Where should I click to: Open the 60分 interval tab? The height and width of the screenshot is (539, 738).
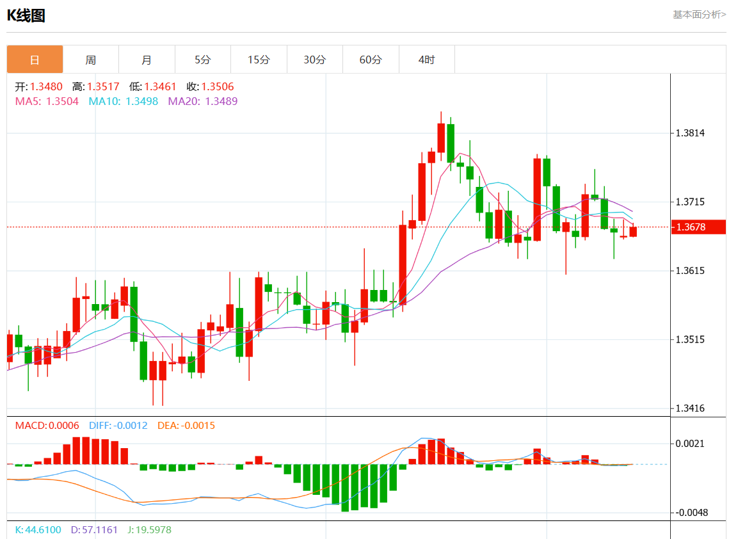pos(371,60)
